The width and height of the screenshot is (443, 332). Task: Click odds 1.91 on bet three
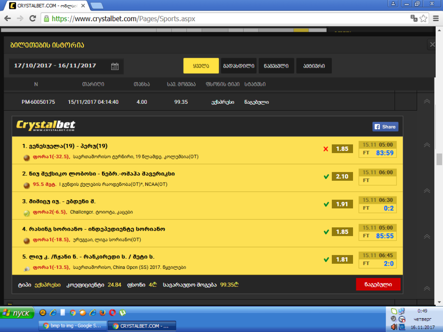(x=342, y=204)
